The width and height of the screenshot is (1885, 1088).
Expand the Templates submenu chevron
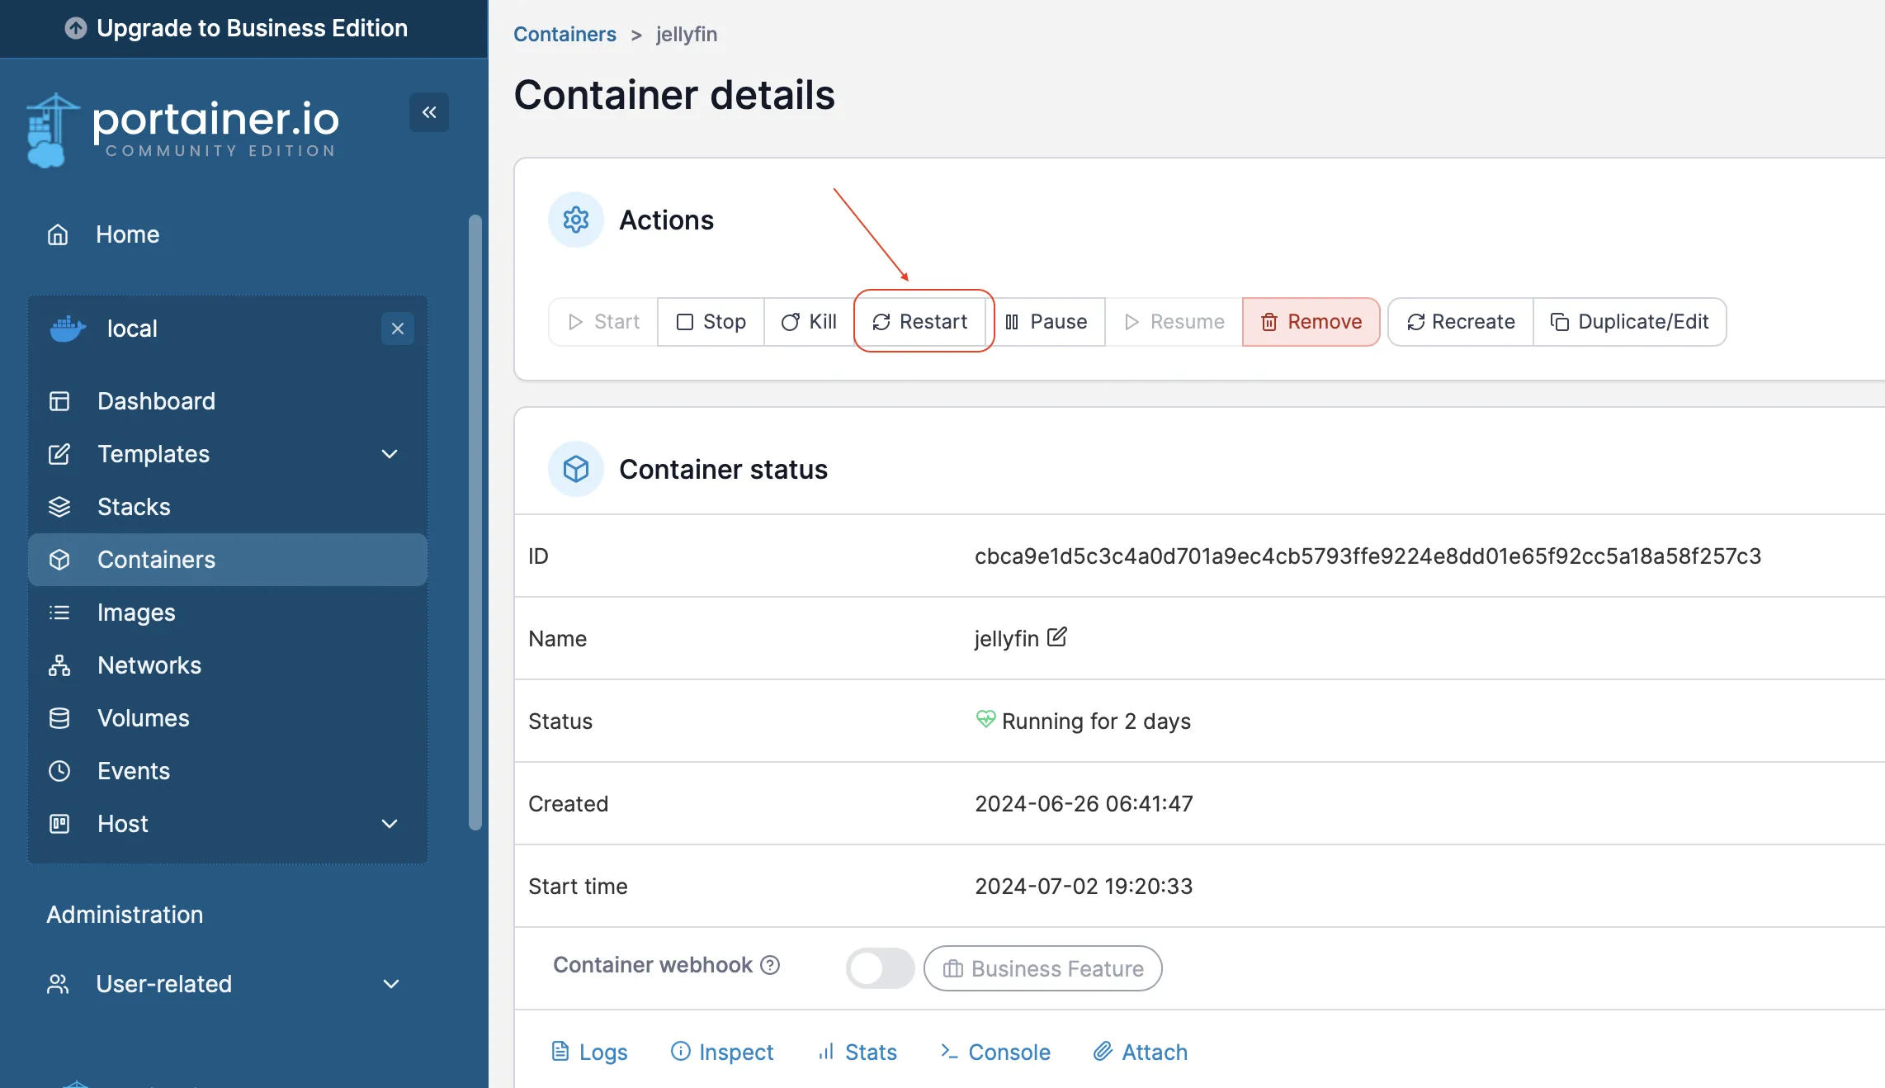pyautogui.click(x=390, y=454)
